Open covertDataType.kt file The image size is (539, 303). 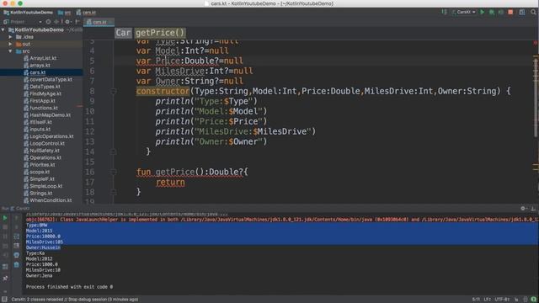click(x=51, y=79)
